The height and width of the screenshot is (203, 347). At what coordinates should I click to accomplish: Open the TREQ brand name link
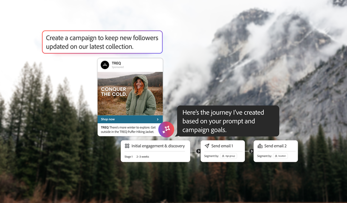click(x=116, y=63)
